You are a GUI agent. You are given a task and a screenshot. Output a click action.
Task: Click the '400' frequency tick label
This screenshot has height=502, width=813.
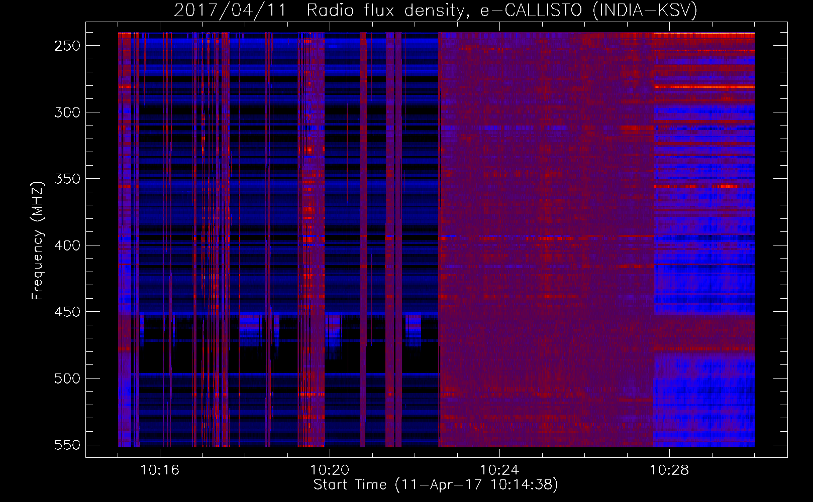click(x=67, y=245)
